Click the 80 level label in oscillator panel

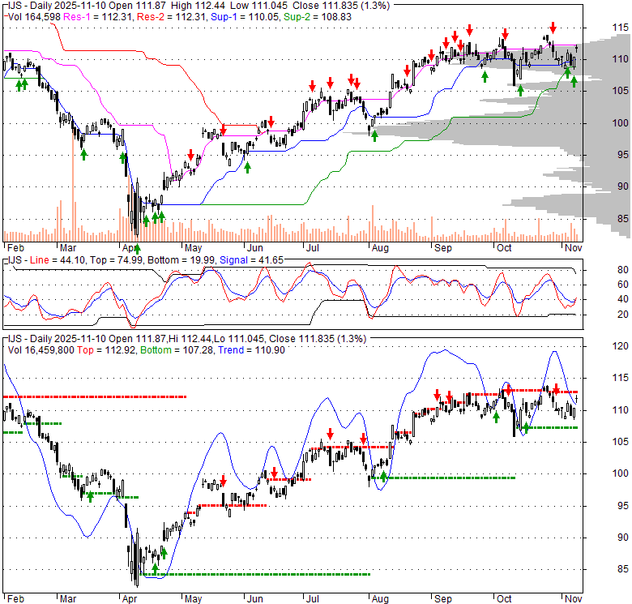point(623,269)
